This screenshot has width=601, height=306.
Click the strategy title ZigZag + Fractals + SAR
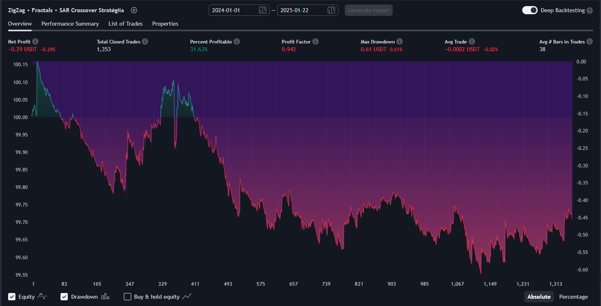(x=66, y=10)
